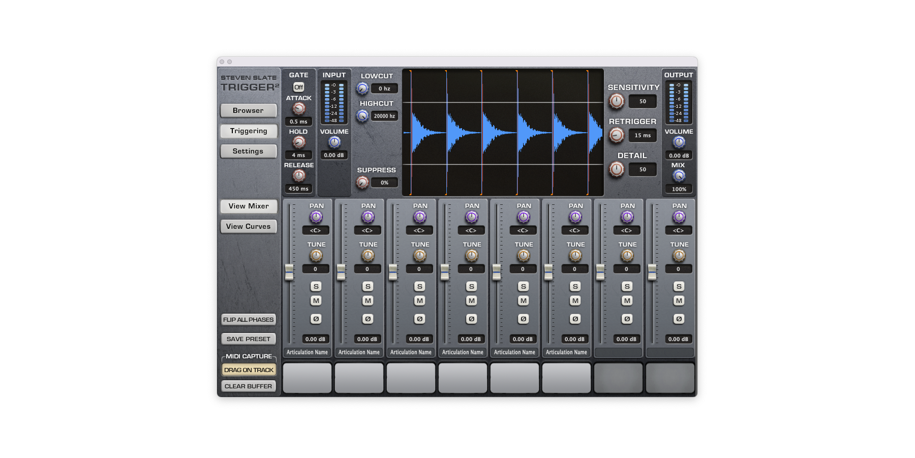Click the View Curves button
Image resolution: width=915 pixels, height=458 pixels.
249,227
